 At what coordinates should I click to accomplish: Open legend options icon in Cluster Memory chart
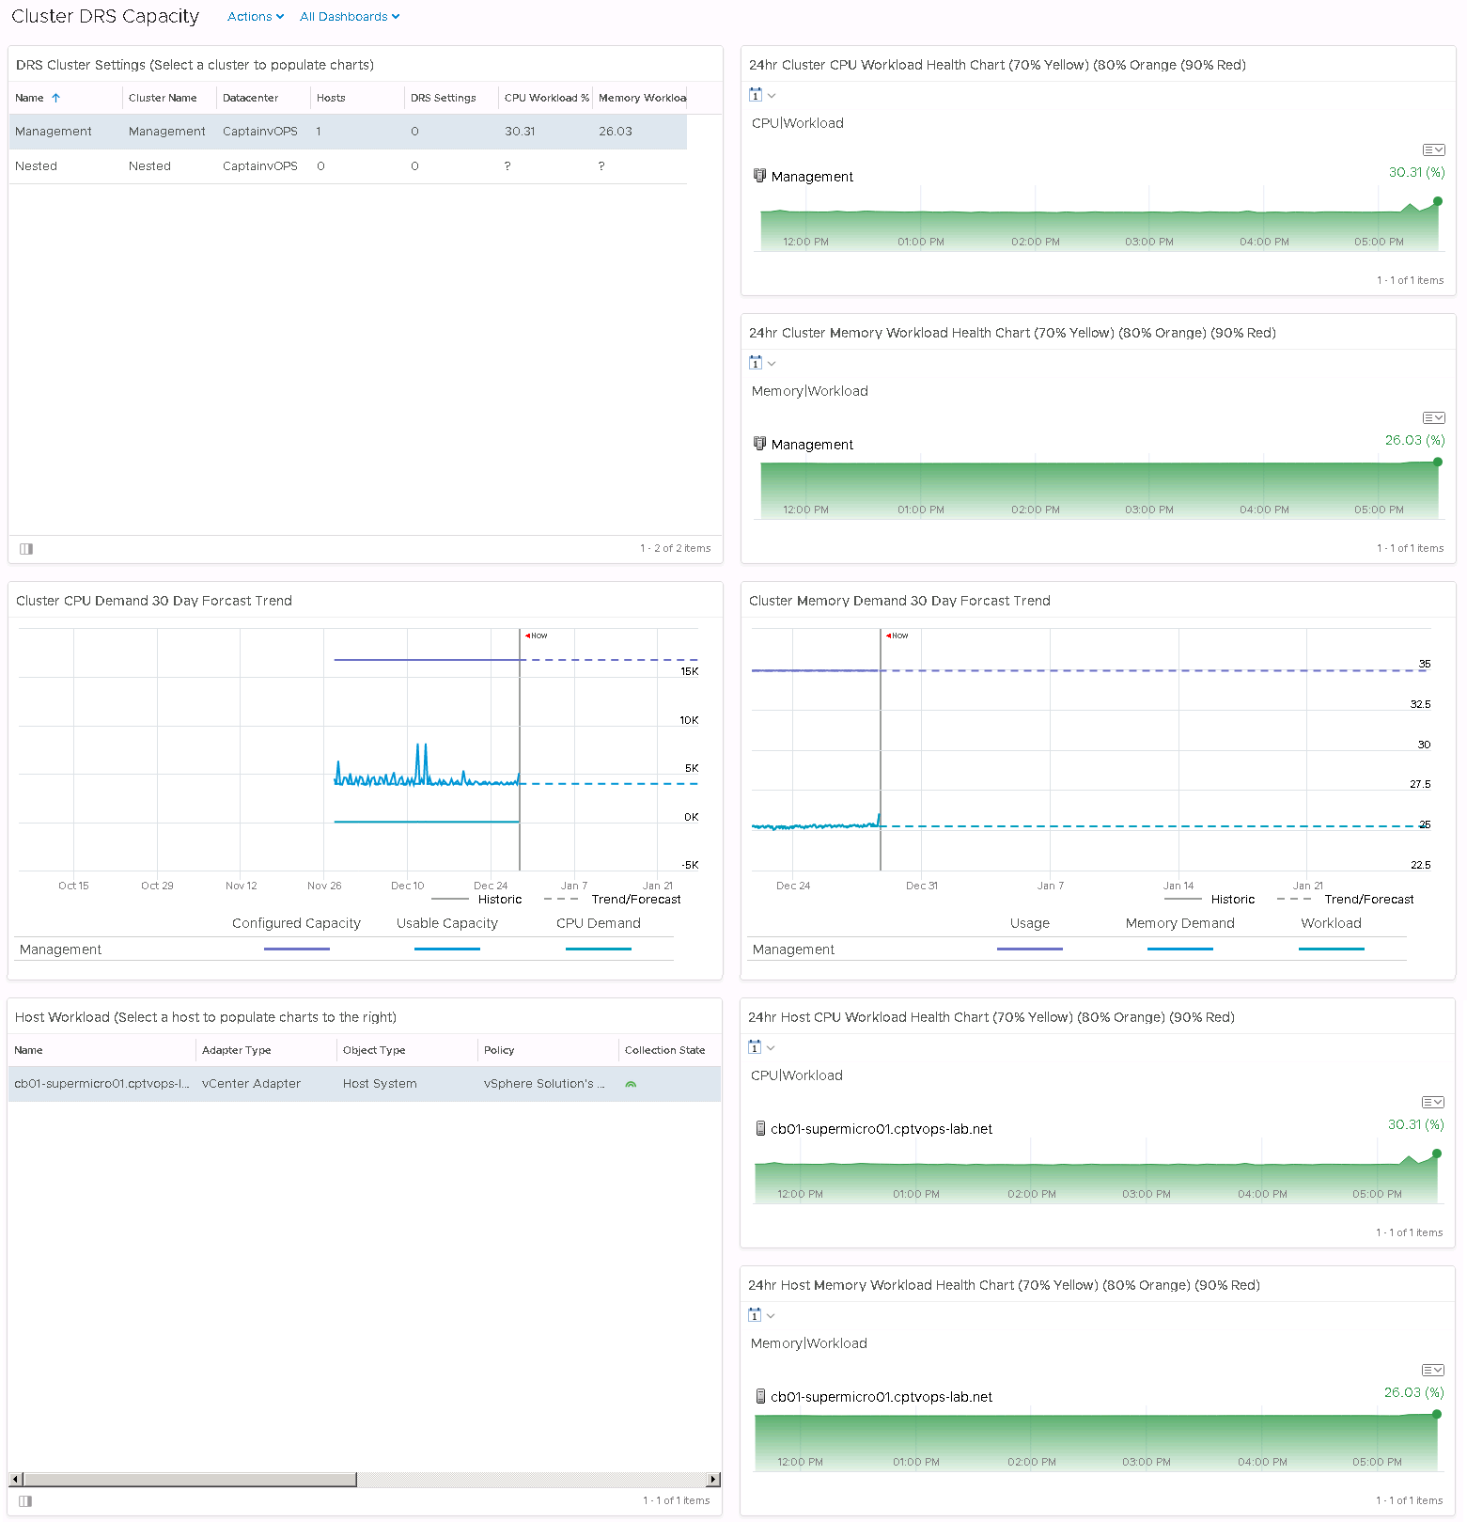1433,418
